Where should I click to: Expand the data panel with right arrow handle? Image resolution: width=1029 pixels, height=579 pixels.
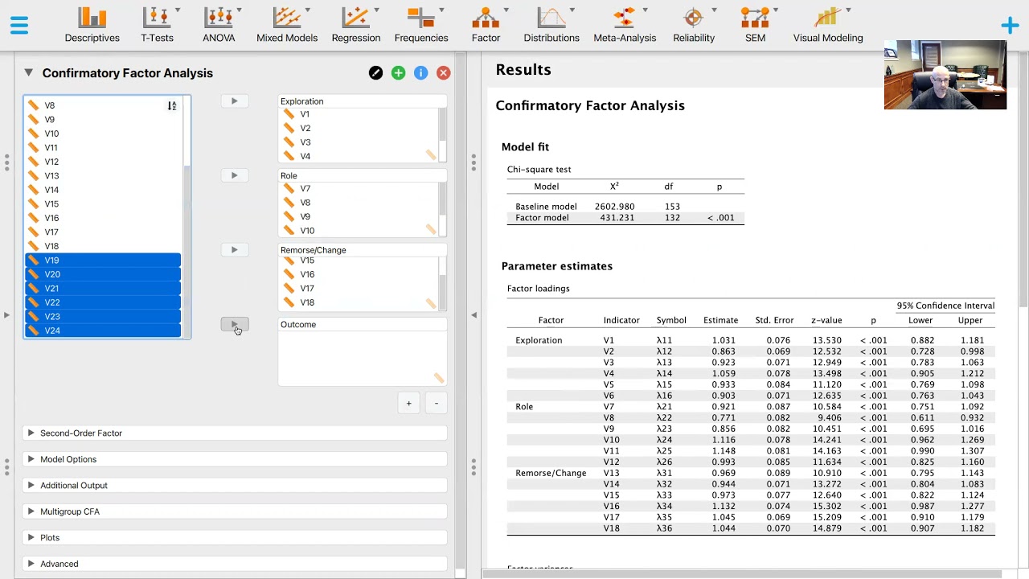(6, 315)
